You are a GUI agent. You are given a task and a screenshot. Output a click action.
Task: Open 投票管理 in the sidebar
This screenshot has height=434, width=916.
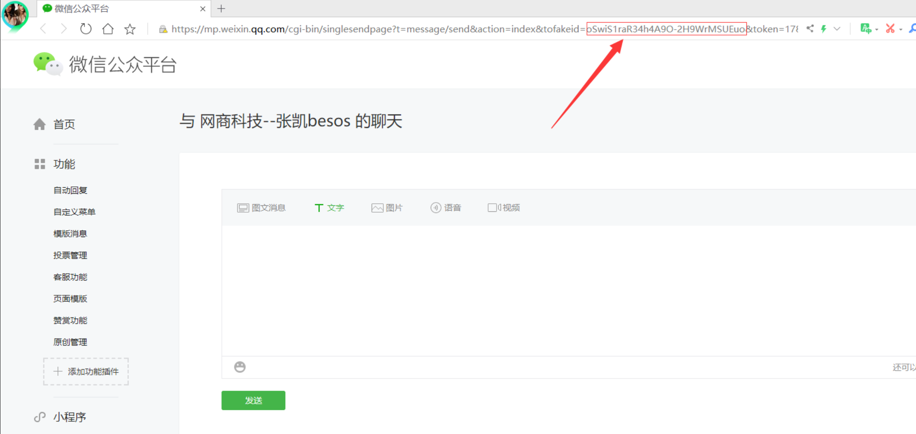70,255
